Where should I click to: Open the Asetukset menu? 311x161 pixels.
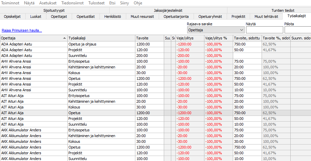click(x=48, y=3)
